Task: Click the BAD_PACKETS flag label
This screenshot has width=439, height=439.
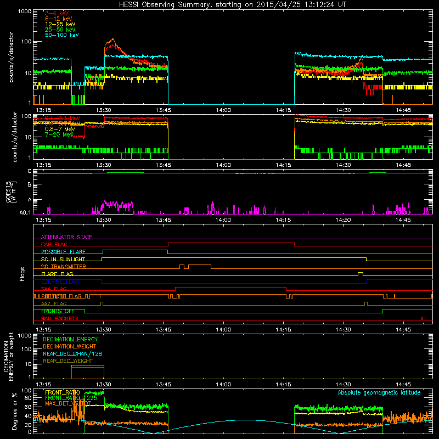Action: [60, 319]
